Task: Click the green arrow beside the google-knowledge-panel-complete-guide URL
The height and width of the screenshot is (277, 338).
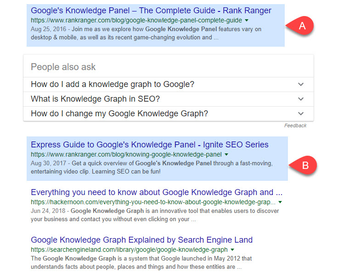Action: pyautogui.click(x=247, y=21)
